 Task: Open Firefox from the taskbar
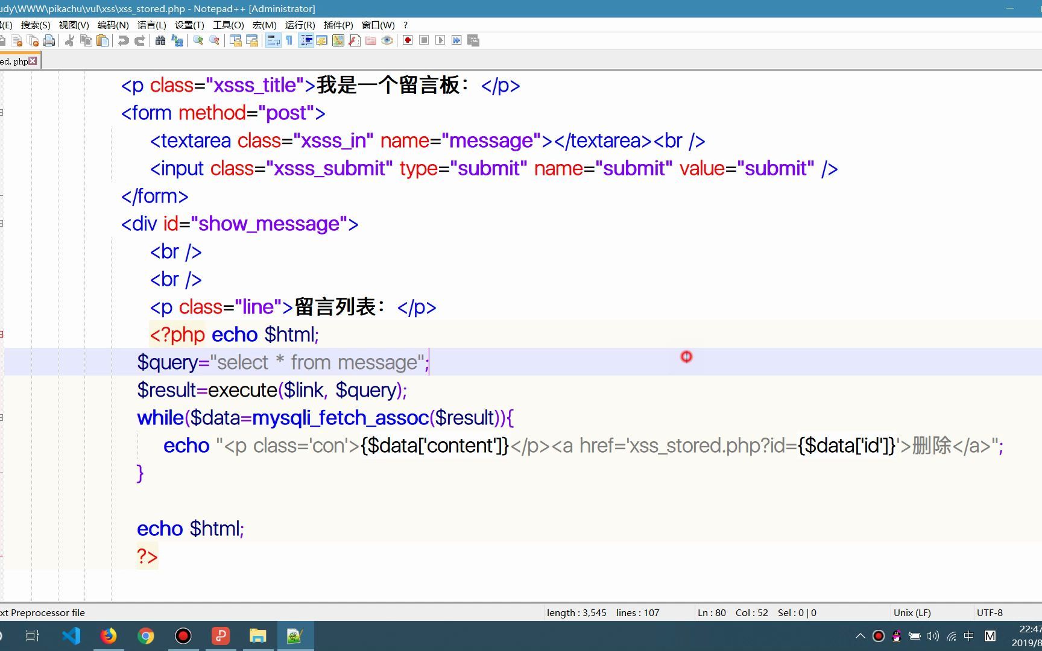tap(108, 636)
